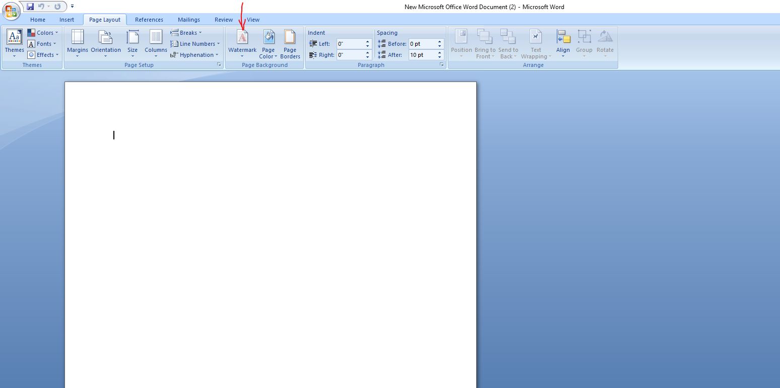
Task: Click the Save icon in Quick Access
Action: (x=30, y=7)
